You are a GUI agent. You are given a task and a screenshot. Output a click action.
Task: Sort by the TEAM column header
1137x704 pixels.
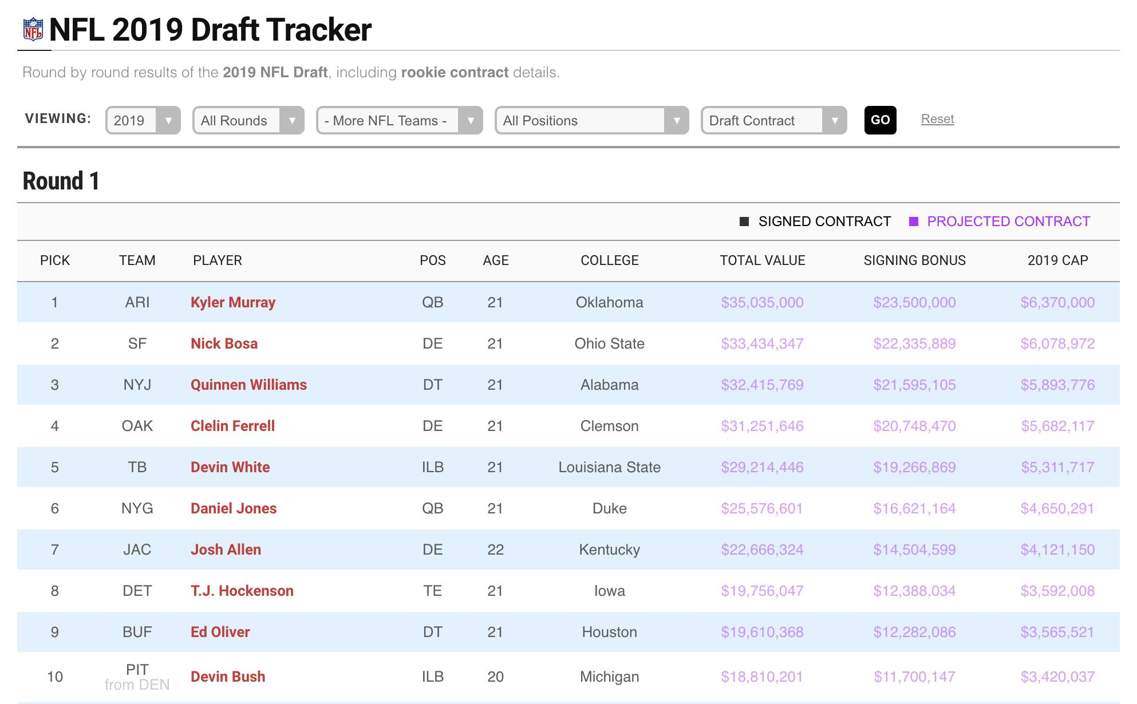point(137,260)
